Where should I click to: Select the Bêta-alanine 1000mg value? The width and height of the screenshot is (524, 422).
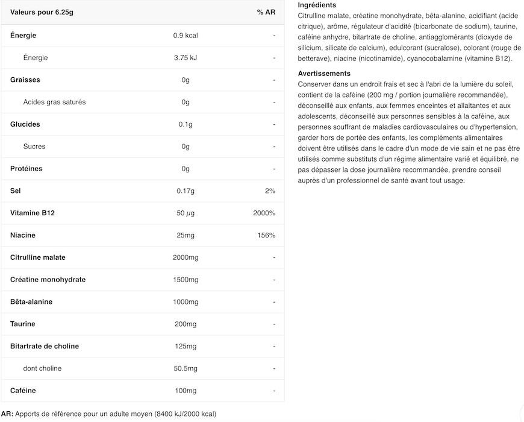(186, 302)
